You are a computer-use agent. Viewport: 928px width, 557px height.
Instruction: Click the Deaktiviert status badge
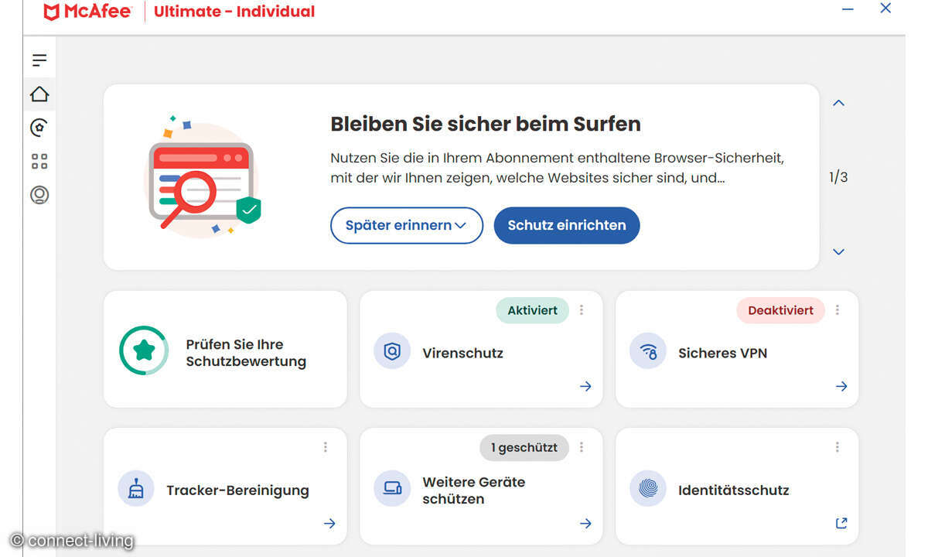click(780, 310)
